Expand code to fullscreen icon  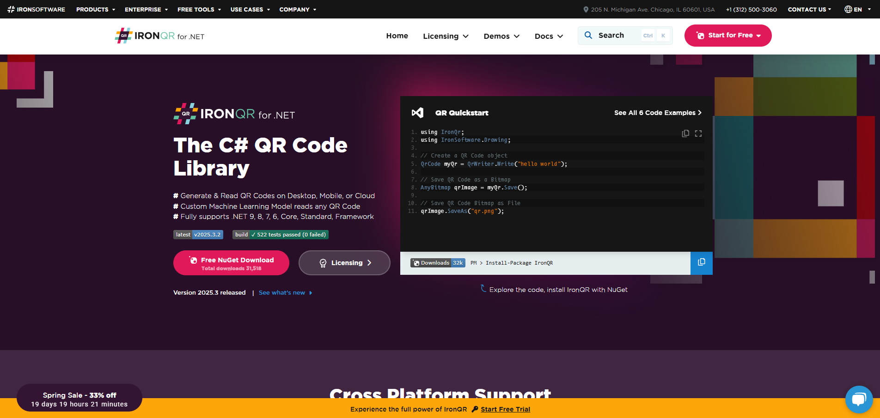[x=698, y=133]
